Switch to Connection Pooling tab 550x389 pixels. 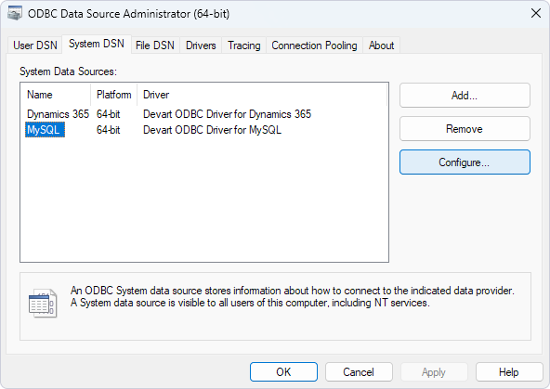[314, 45]
